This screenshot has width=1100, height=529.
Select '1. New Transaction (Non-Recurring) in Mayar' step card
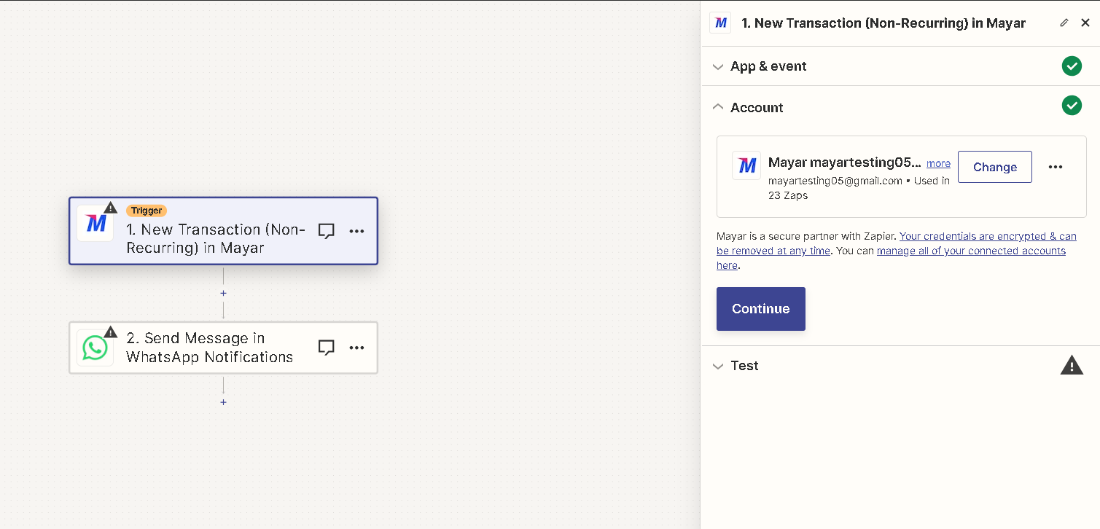[223, 231]
